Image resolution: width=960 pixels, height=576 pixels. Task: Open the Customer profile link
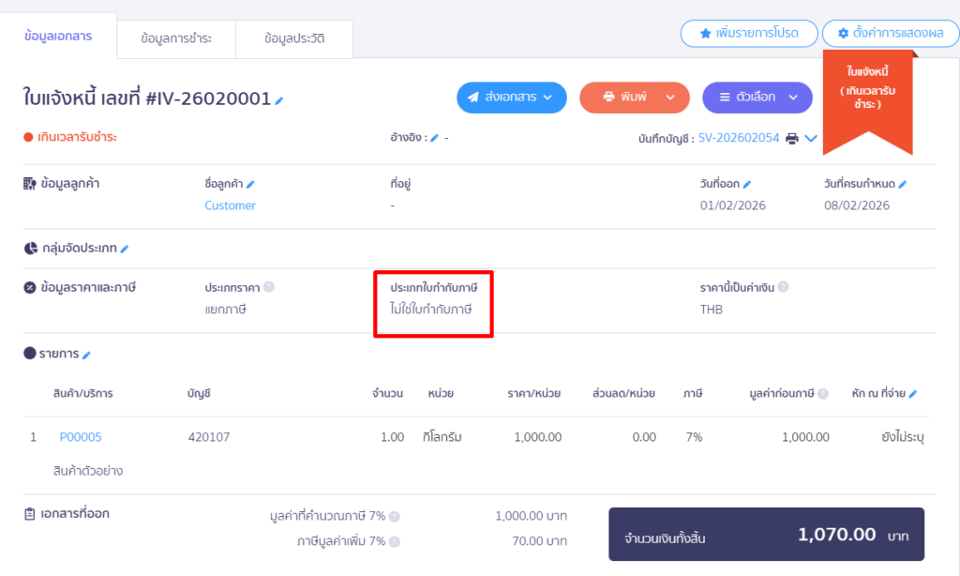click(230, 205)
